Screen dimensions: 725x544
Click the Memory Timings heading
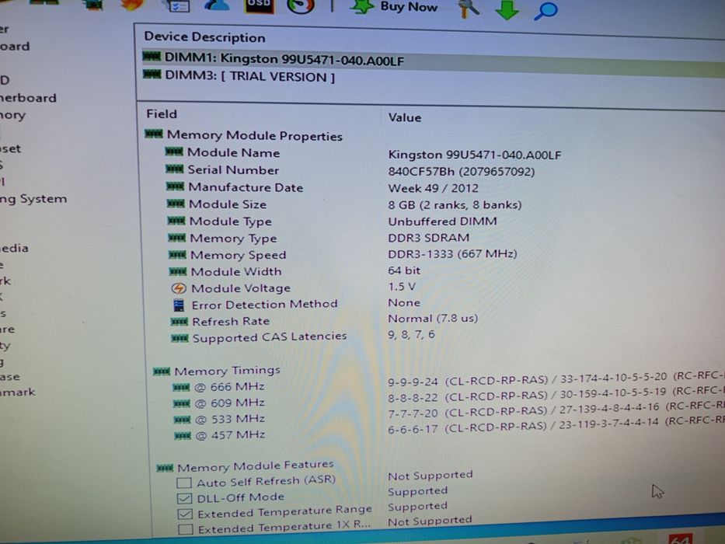click(x=227, y=371)
